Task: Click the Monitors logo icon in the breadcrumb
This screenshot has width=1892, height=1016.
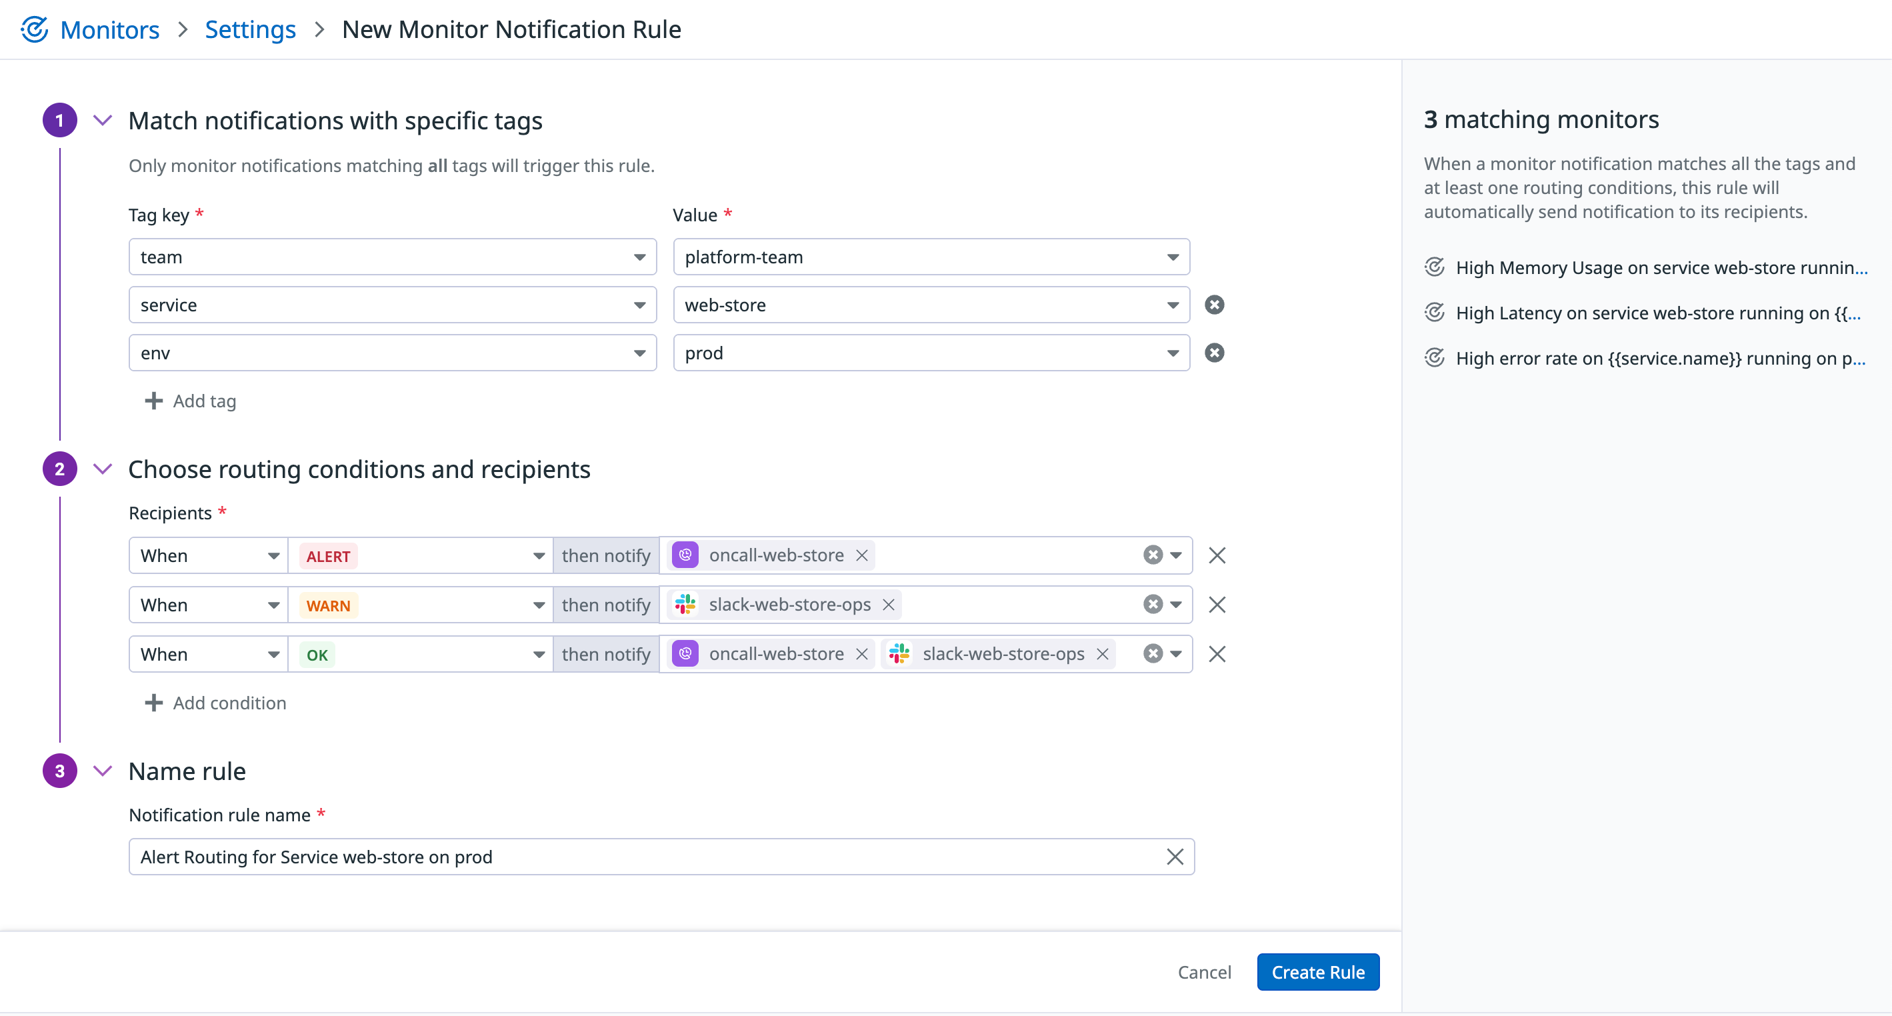Action: pos(35,29)
